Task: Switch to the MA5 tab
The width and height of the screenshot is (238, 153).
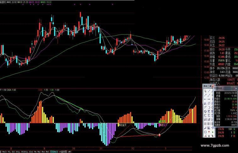Action: tap(47, 151)
